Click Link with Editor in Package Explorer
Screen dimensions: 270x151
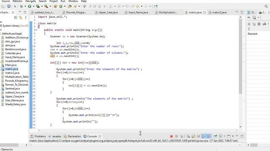coord(21,18)
